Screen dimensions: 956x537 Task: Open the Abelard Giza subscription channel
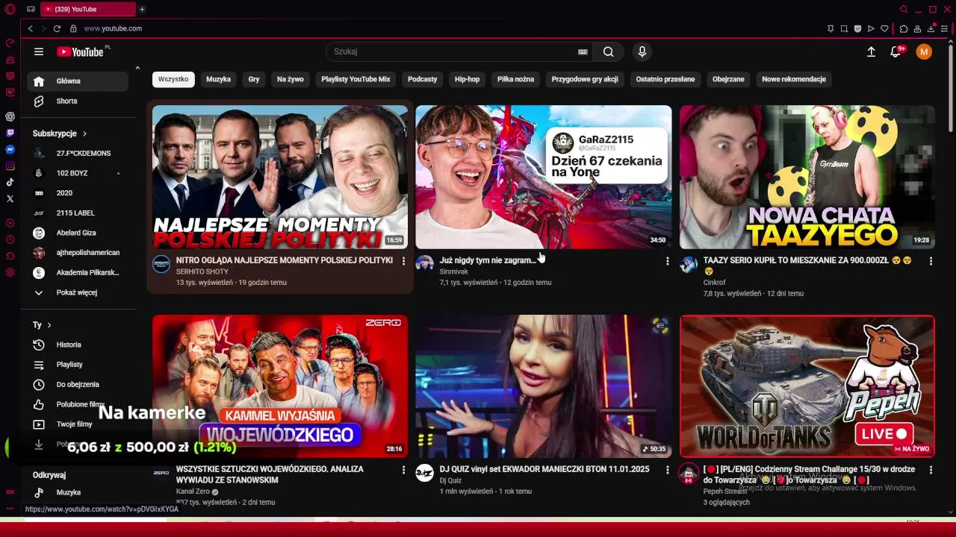[78, 233]
